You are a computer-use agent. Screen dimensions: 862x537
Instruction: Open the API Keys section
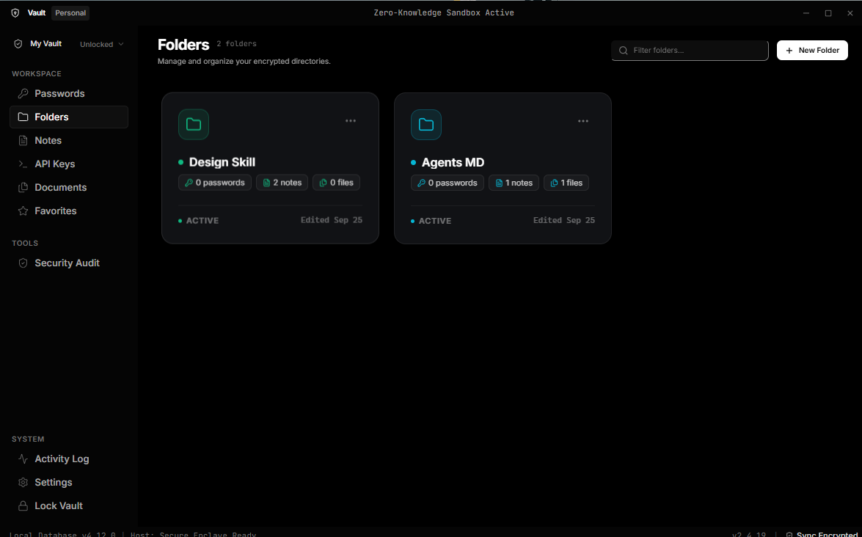click(69, 164)
